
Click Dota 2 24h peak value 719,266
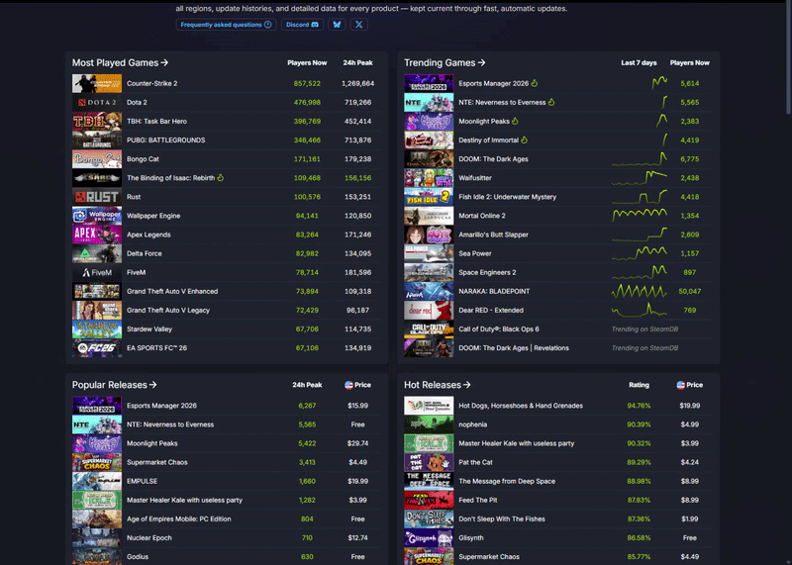(x=357, y=102)
